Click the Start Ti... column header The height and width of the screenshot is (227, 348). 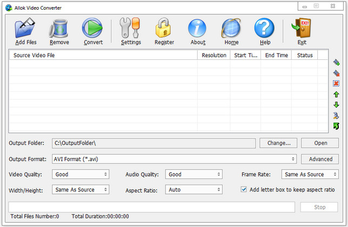(245, 55)
